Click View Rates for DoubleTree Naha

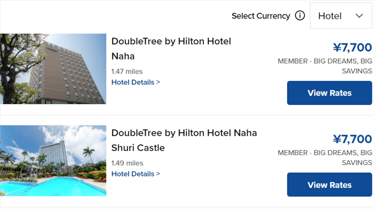point(329,93)
